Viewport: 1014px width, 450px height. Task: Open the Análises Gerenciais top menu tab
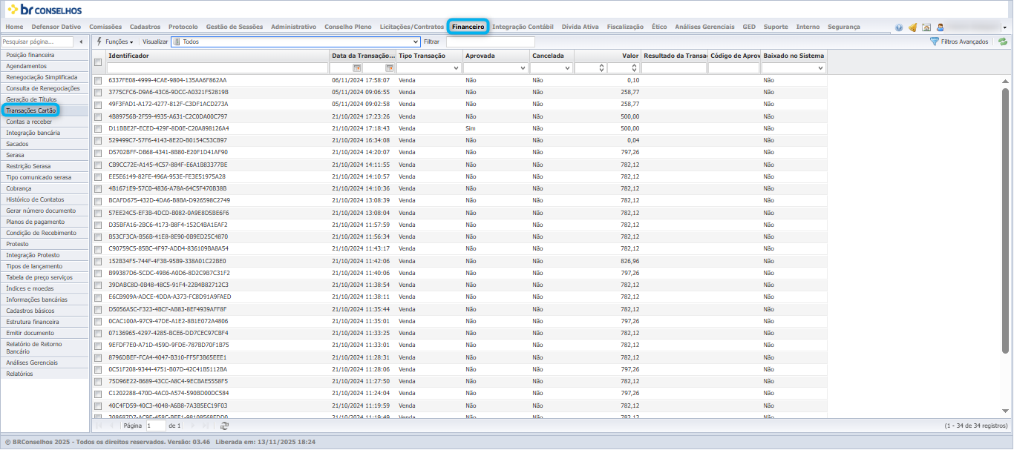[704, 27]
